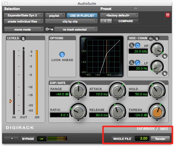Click the RATIO value field 3.0:1
Viewport: 174px width, 147px height.
click(x=60, y=115)
